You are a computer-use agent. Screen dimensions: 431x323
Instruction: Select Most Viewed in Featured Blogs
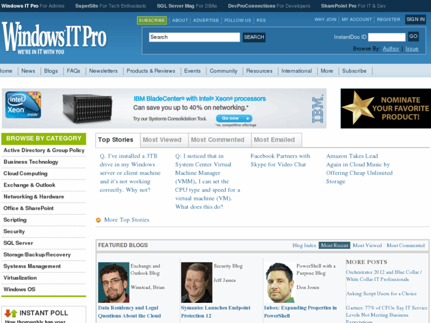pyautogui.click(x=367, y=245)
